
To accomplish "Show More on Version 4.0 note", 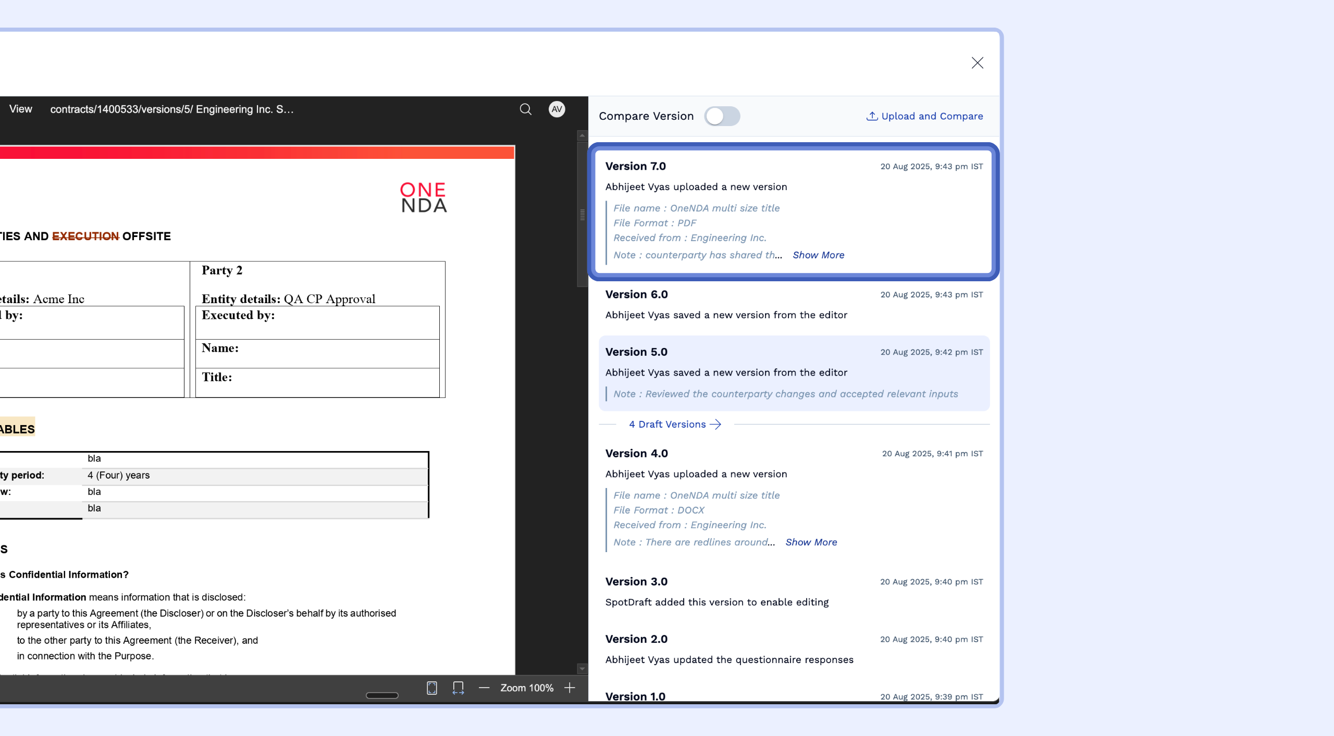I will 811,542.
